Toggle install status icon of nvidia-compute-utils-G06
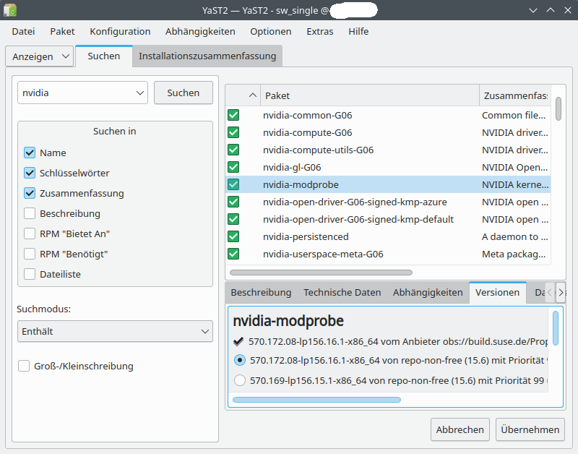Screen dimensions: 578x454 [233, 150]
